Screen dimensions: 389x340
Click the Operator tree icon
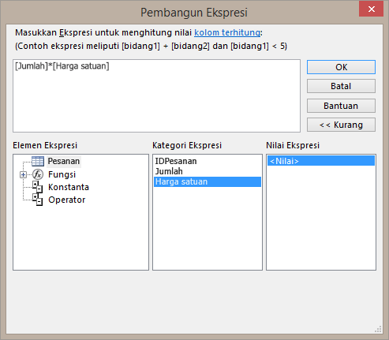[x=38, y=200]
